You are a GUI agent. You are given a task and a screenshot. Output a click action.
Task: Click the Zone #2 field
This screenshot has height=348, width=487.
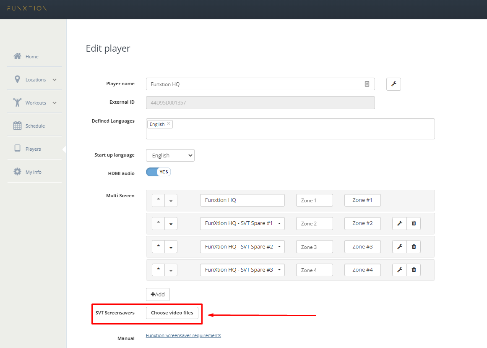click(362, 223)
